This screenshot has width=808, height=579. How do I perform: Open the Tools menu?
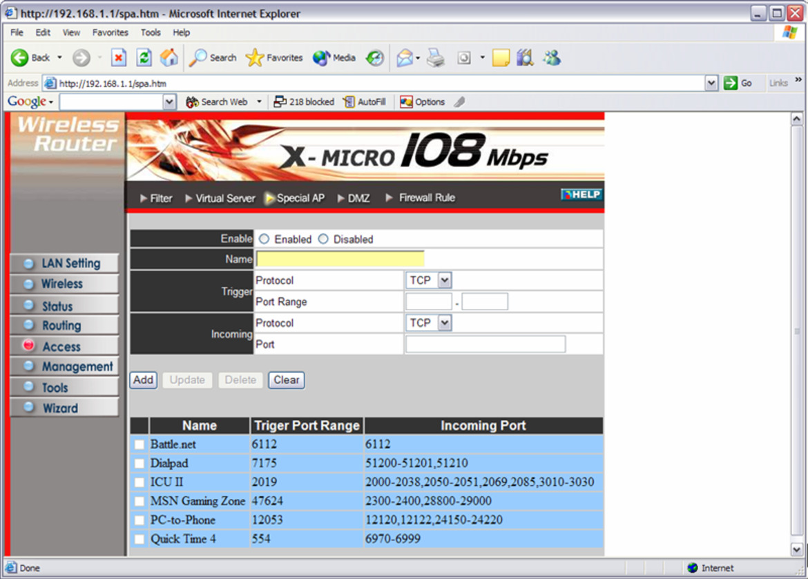(x=151, y=32)
